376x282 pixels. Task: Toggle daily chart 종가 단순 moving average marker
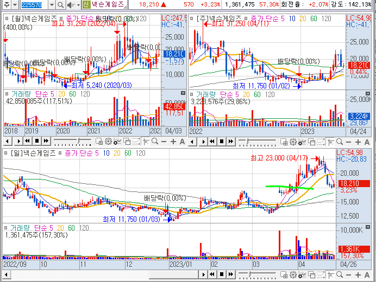coord(60,153)
